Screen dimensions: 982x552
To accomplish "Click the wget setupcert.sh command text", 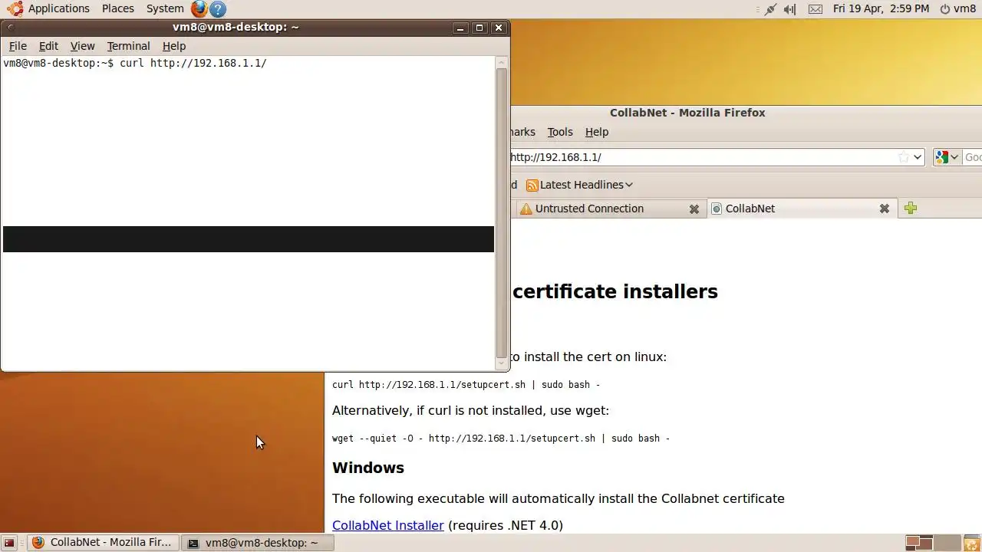I will (x=501, y=438).
